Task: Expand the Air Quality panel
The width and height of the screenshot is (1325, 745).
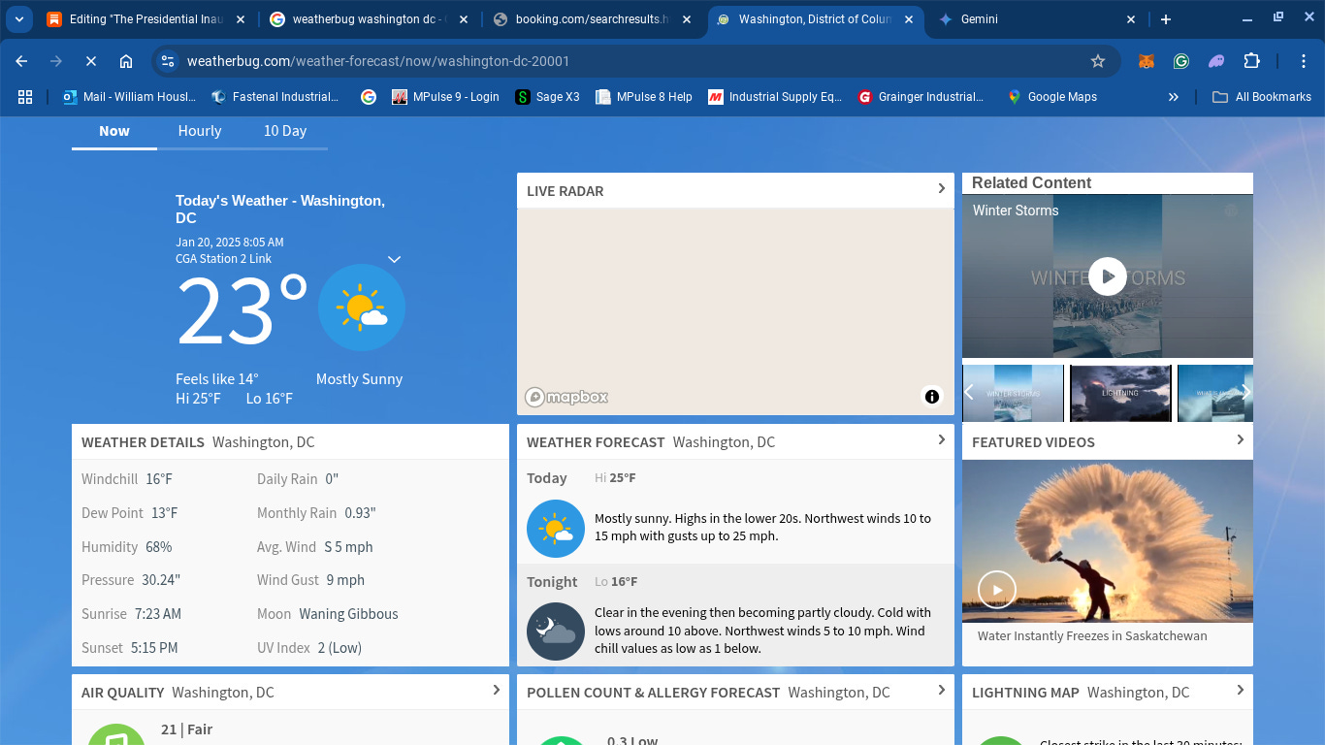Action: tap(496, 691)
